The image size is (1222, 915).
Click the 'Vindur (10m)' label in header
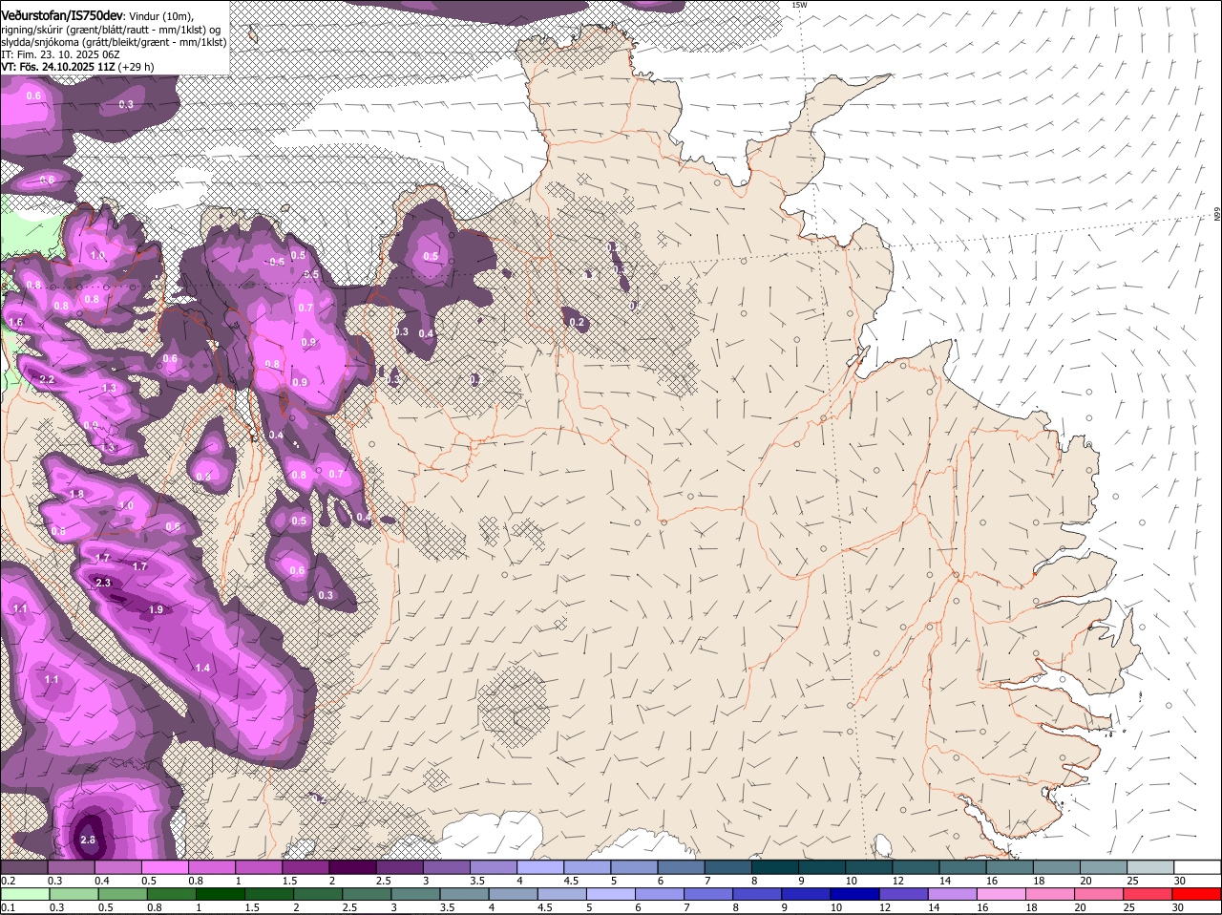coord(160,17)
